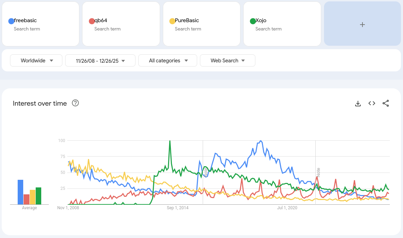
Task: Click the freebasic peak at 100
Action: click(x=261, y=141)
